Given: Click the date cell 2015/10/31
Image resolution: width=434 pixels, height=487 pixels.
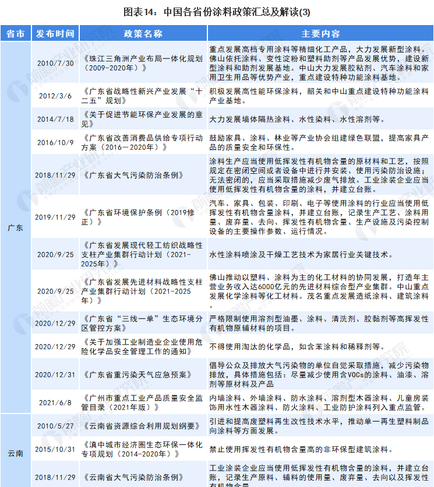Looking at the screenshot, I should [x=55, y=449].
